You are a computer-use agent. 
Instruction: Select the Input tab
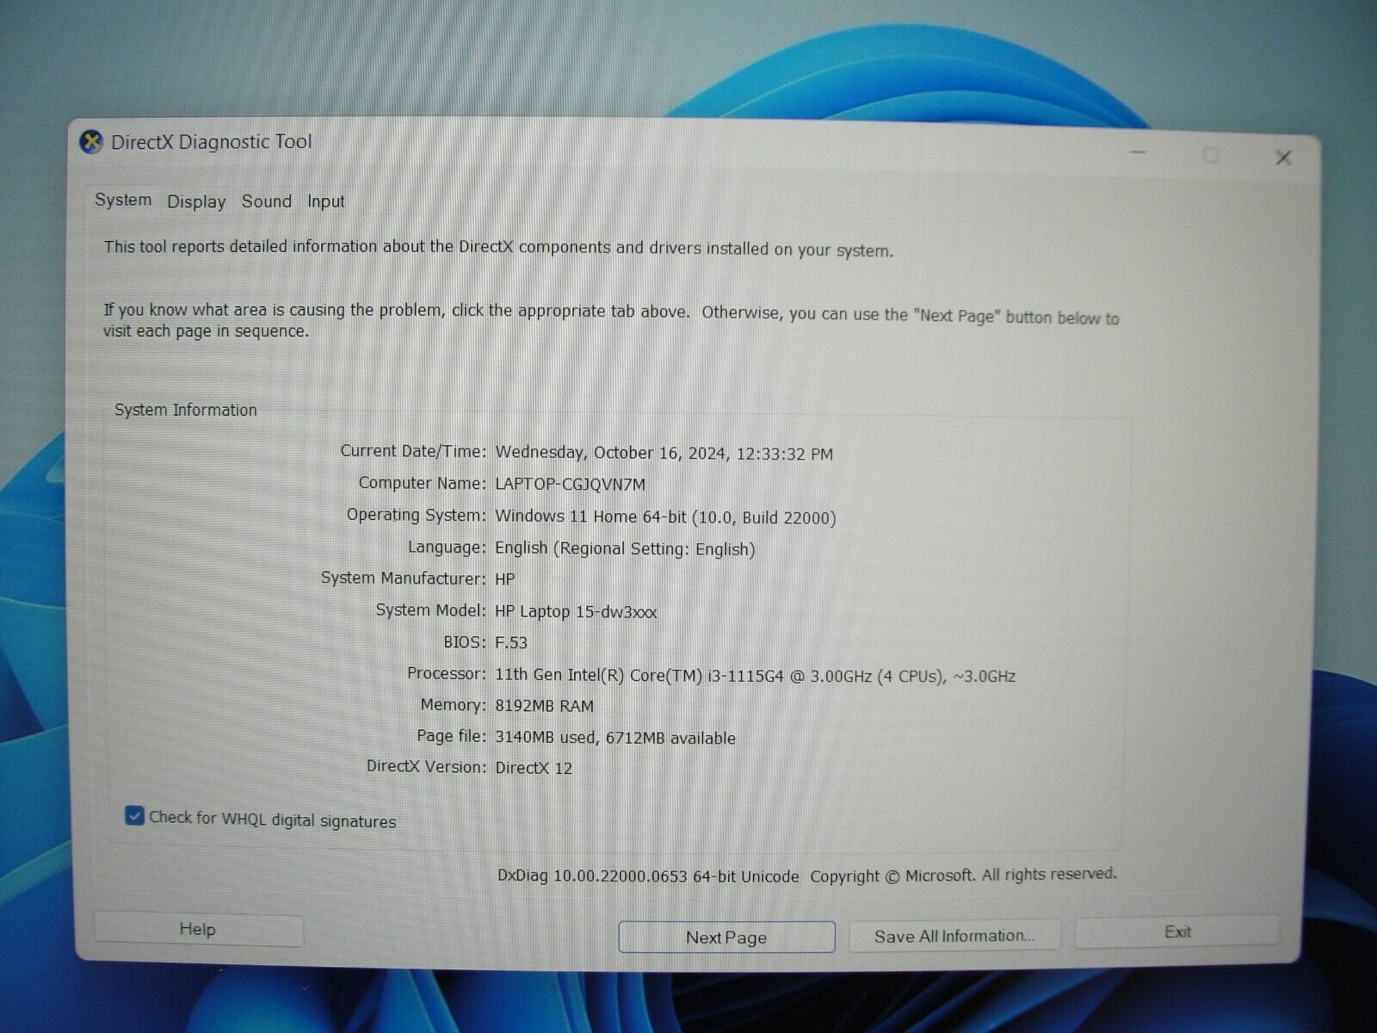point(325,201)
